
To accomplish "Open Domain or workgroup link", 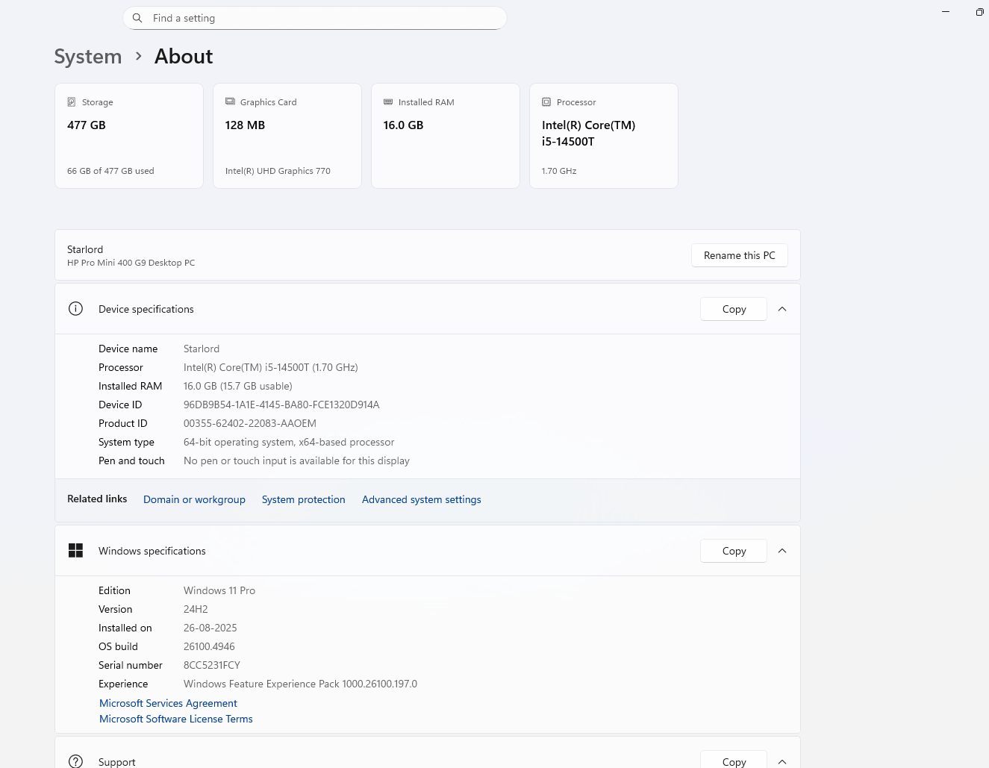I will (194, 499).
